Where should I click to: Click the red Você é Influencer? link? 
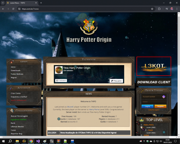point(19,100)
